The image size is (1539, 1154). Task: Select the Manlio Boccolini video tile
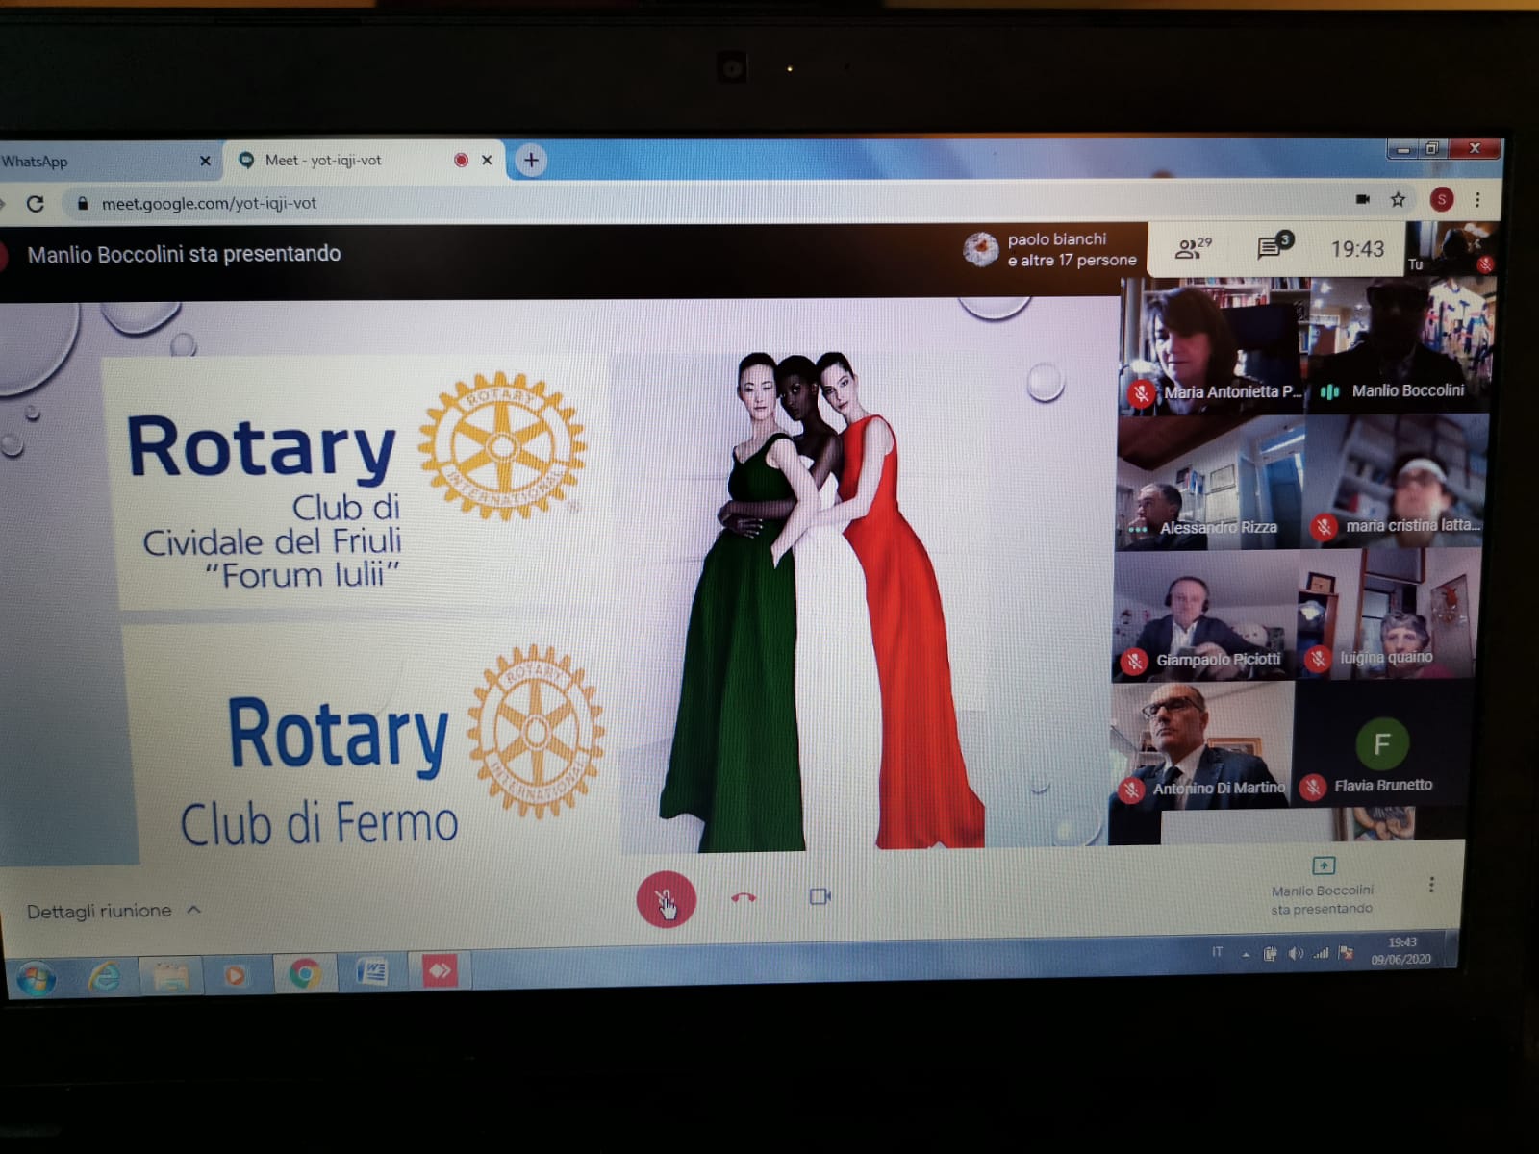pyautogui.click(x=1399, y=346)
